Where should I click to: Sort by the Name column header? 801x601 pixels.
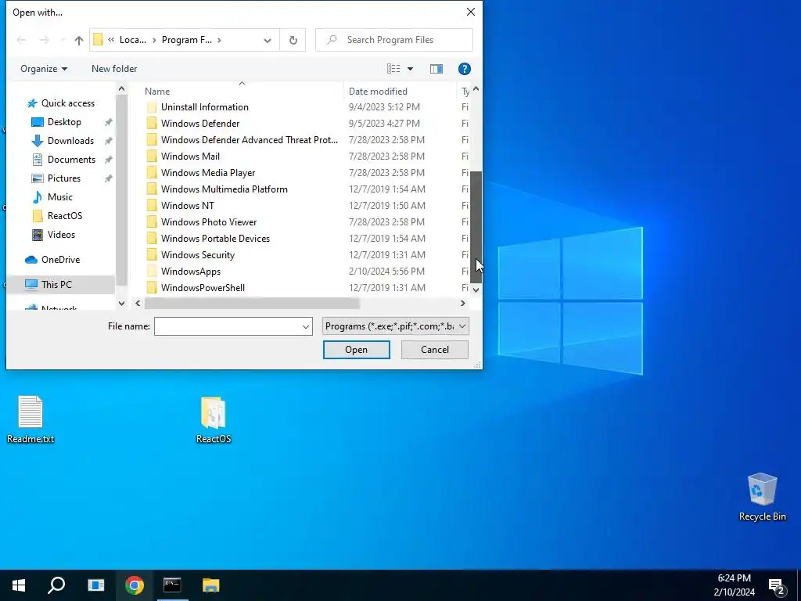(x=156, y=92)
